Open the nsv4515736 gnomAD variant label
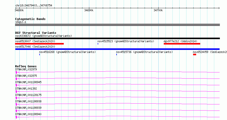The image size is (227, 120). pyautogui.click(x=144, y=52)
